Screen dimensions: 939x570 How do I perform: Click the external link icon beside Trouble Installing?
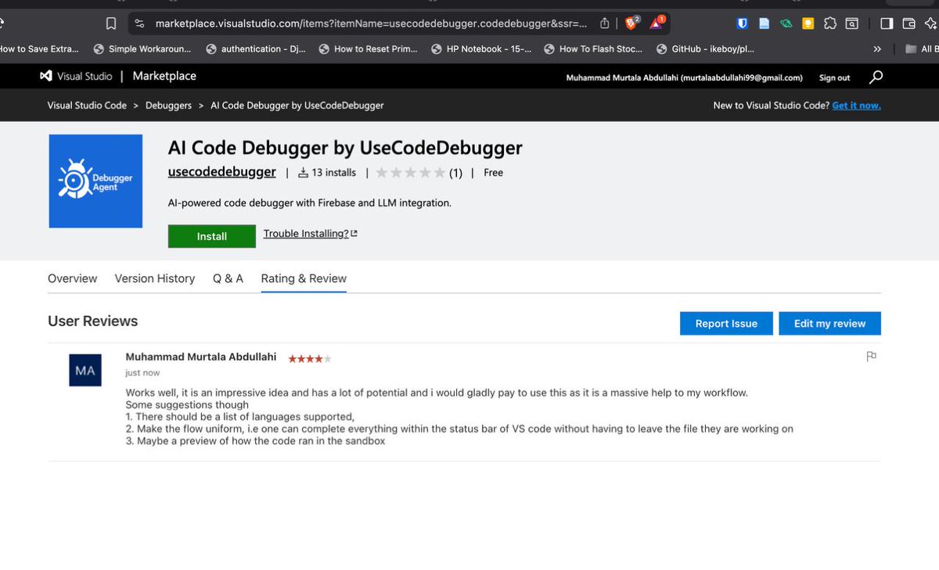(x=354, y=234)
